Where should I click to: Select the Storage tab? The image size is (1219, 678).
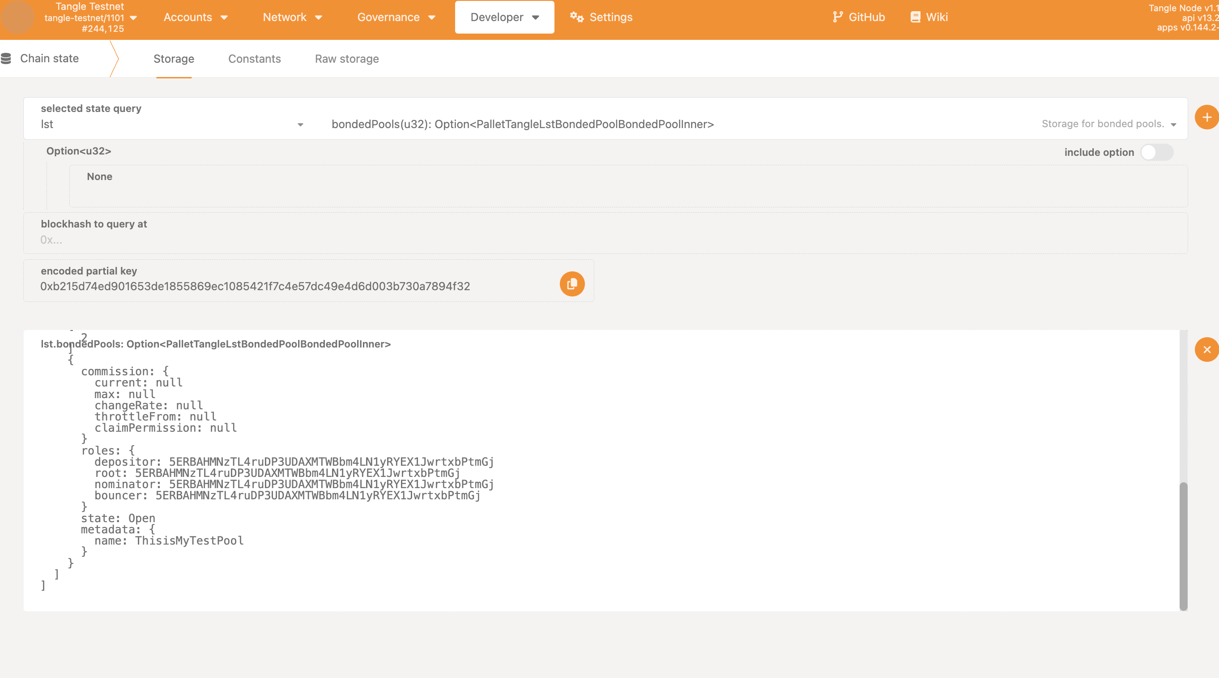pos(174,59)
